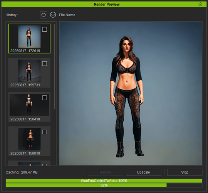Click the large render preview image
This screenshot has height=193, width=208.
tap(131, 93)
